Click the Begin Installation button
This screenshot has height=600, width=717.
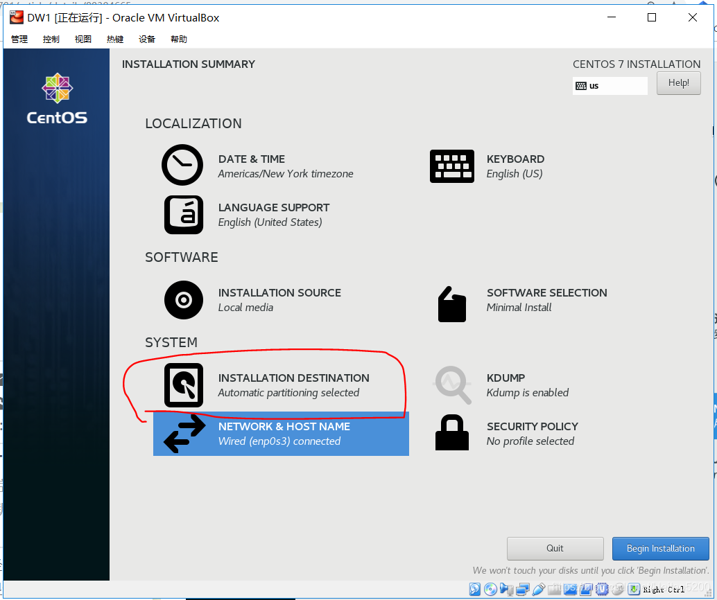[660, 548]
